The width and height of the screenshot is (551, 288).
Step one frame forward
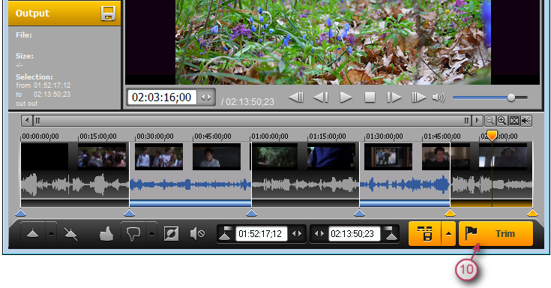394,97
